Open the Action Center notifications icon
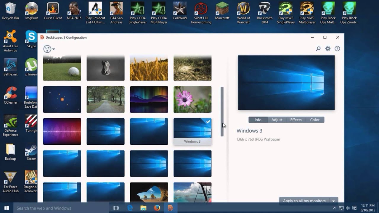 click(x=355, y=208)
